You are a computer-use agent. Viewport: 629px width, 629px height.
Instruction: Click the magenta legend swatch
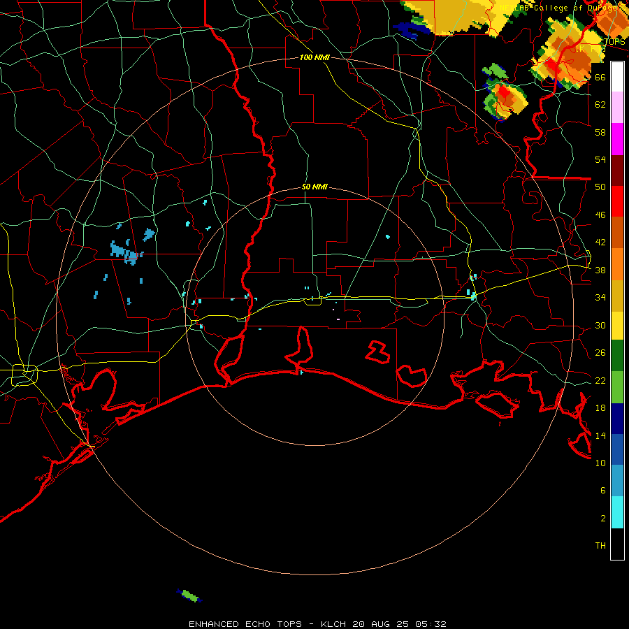point(617,139)
